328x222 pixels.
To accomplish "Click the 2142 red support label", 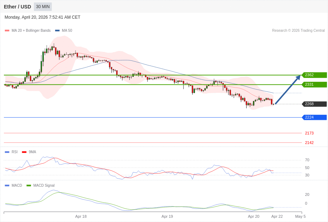I will [x=309, y=143].
